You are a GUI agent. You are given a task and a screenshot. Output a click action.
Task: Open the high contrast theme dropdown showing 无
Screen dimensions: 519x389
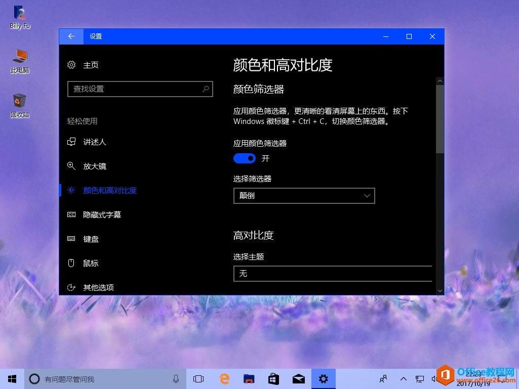[332, 274]
